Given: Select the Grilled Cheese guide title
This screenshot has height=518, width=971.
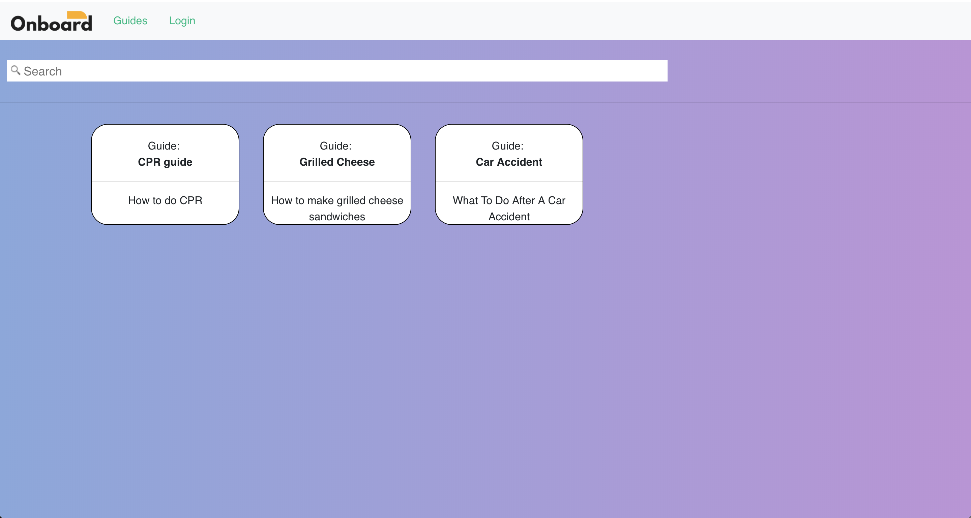Looking at the screenshot, I should (337, 162).
